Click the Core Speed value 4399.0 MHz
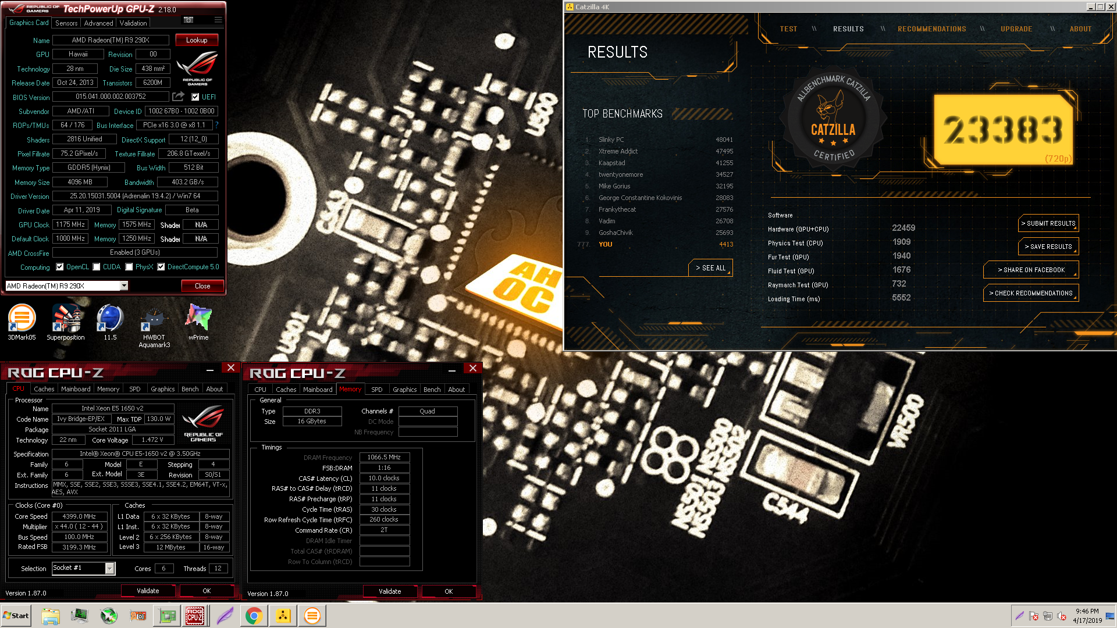Screen dimensions: 1117x628 (79, 516)
